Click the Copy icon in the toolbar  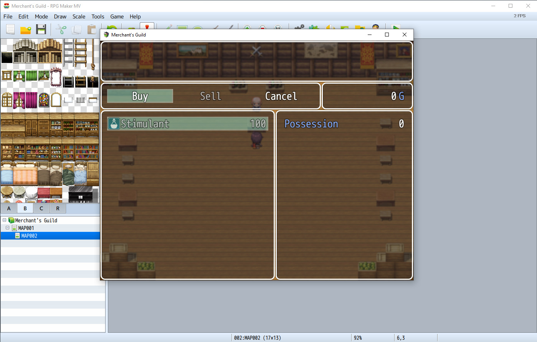click(x=76, y=30)
